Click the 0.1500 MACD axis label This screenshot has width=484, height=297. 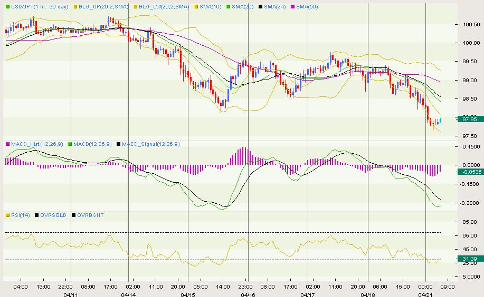click(x=471, y=146)
